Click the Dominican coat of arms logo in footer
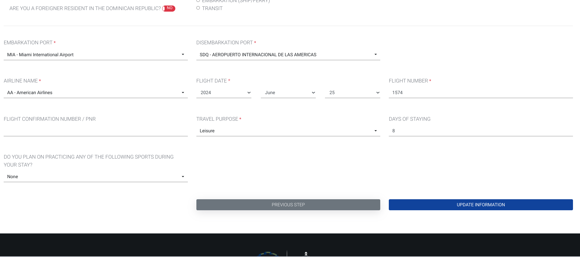The image size is (580, 257). 268,254
